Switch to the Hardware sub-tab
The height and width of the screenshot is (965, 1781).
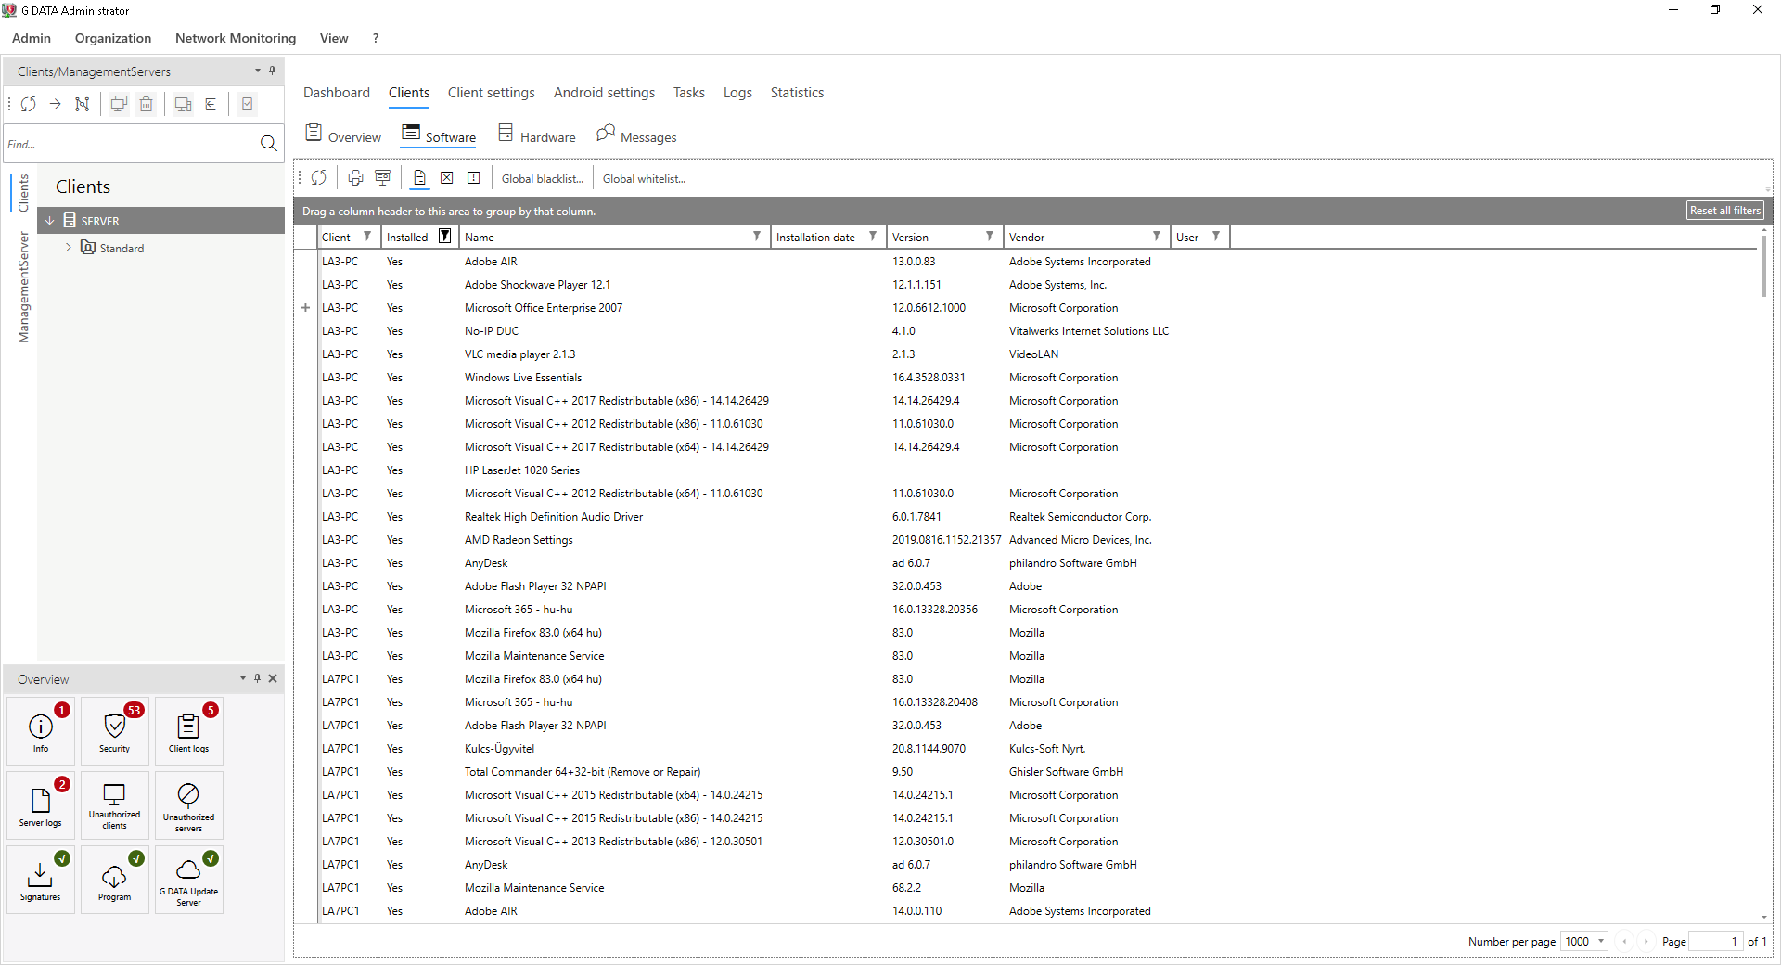(x=537, y=135)
